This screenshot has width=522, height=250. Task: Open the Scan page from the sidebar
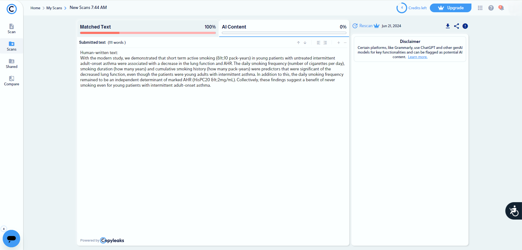11,29
